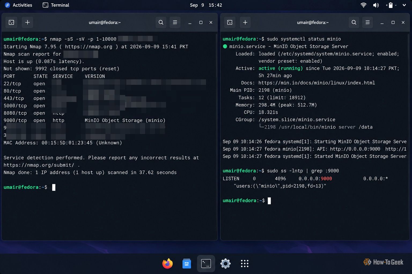Maximize the left terminal window
Viewport: 412px width, 274px height.
[201, 22]
